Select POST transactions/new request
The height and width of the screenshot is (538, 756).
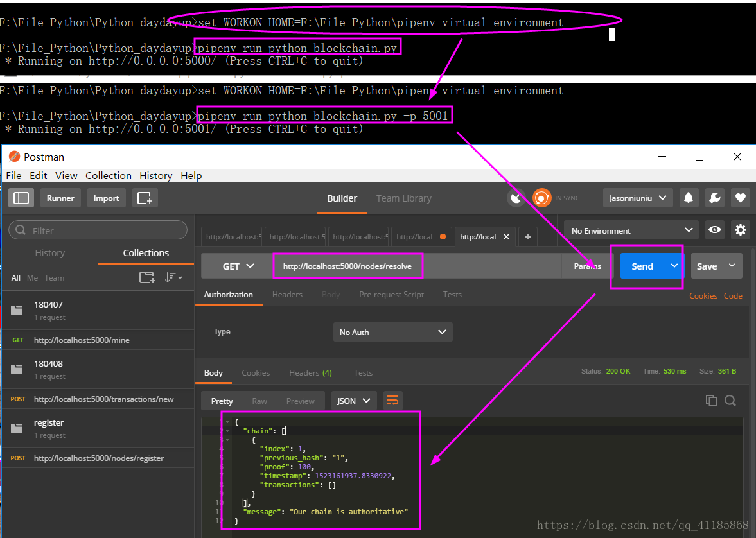[x=98, y=399]
